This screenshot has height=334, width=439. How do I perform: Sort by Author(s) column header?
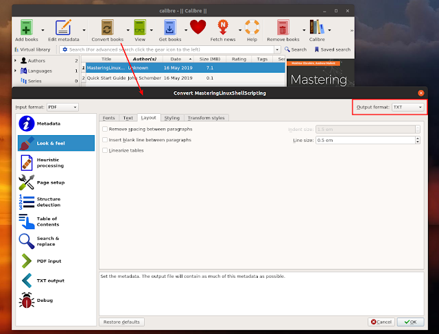click(145, 59)
